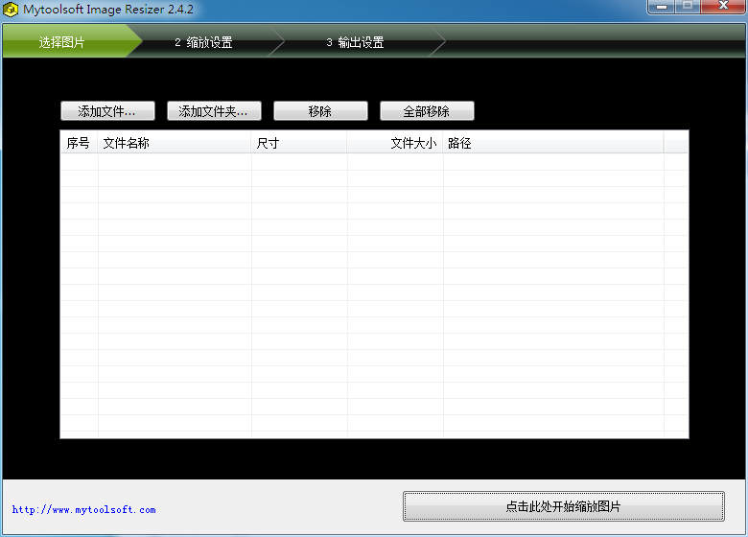Image resolution: width=748 pixels, height=537 pixels.
Task: Start resizing with 点击此处开始缩放图片
Action: [563, 506]
